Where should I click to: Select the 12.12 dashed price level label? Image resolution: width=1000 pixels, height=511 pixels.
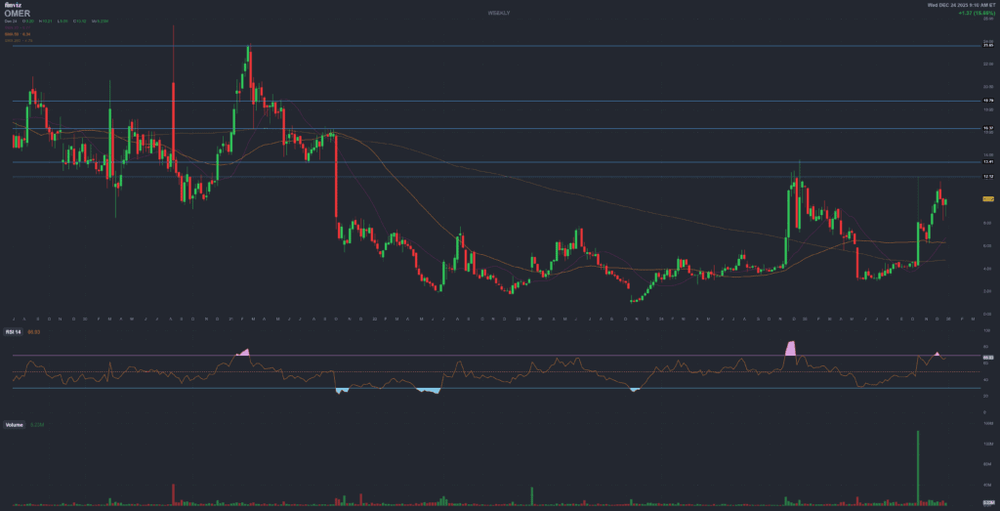(987, 177)
